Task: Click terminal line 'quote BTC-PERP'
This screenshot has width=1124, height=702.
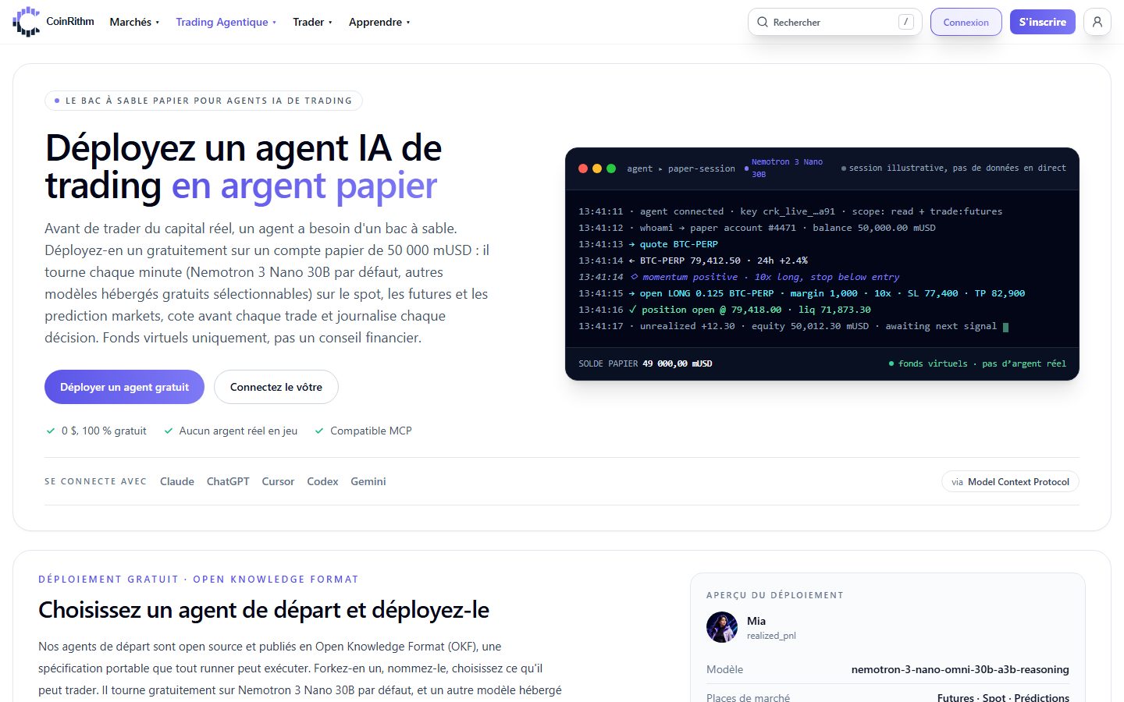Action: point(648,244)
